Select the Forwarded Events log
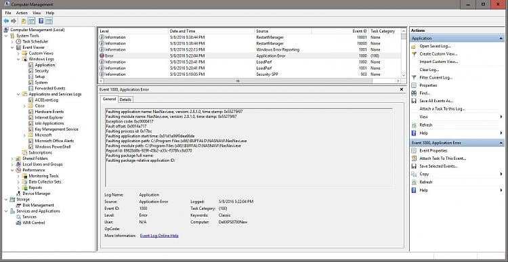The height and width of the screenshot is (262, 508). 50,88
